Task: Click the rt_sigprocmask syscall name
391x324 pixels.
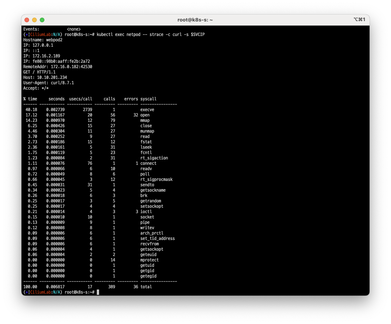Action: tap(156, 179)
